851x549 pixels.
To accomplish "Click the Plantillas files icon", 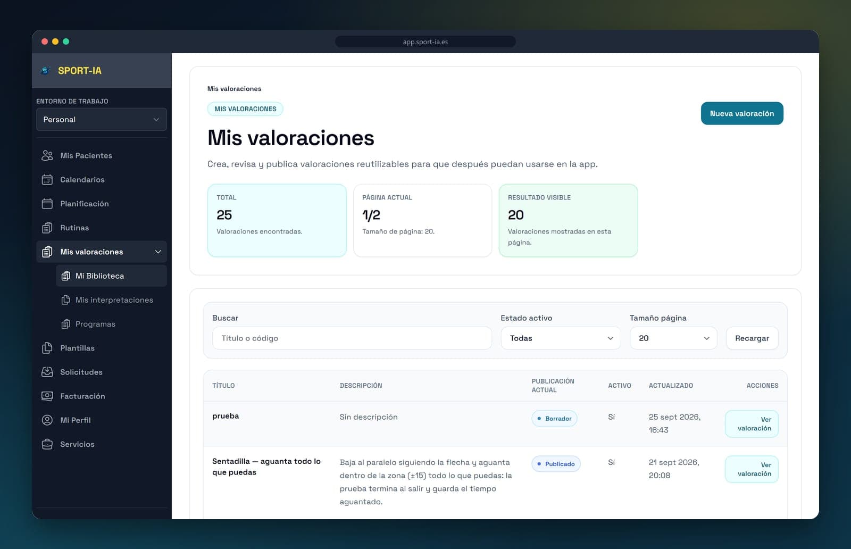I will (47, 348).
